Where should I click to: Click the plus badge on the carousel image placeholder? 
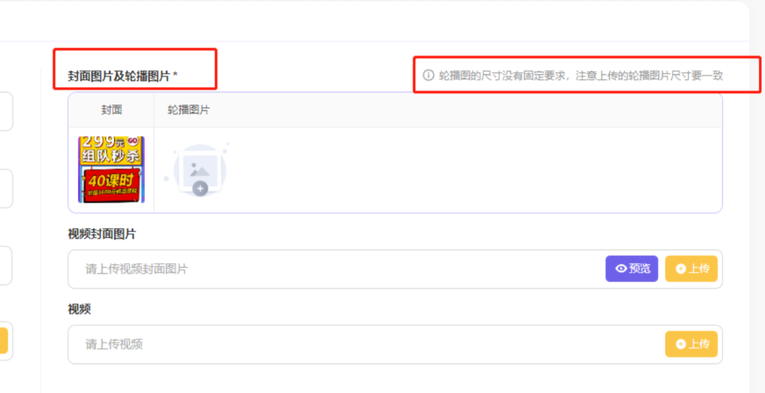point(200,189)
